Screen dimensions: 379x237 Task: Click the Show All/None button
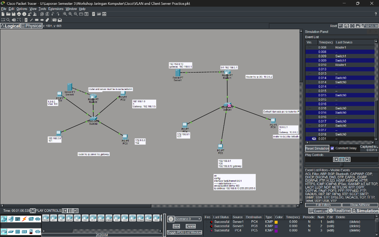360,205
